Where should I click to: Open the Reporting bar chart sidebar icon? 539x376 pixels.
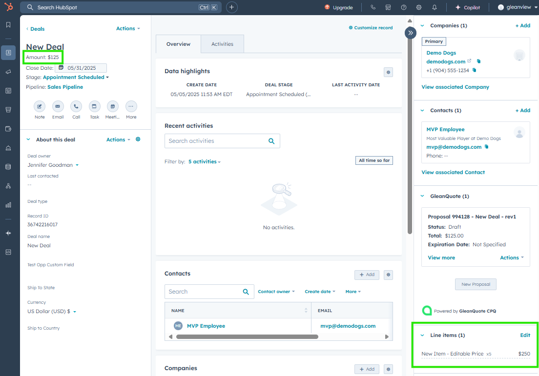point(8,205)
